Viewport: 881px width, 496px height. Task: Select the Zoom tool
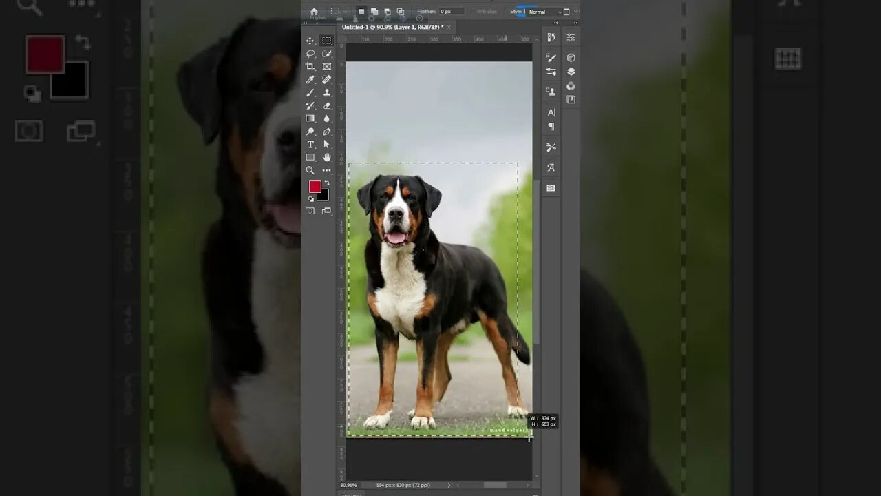[310, 170]
